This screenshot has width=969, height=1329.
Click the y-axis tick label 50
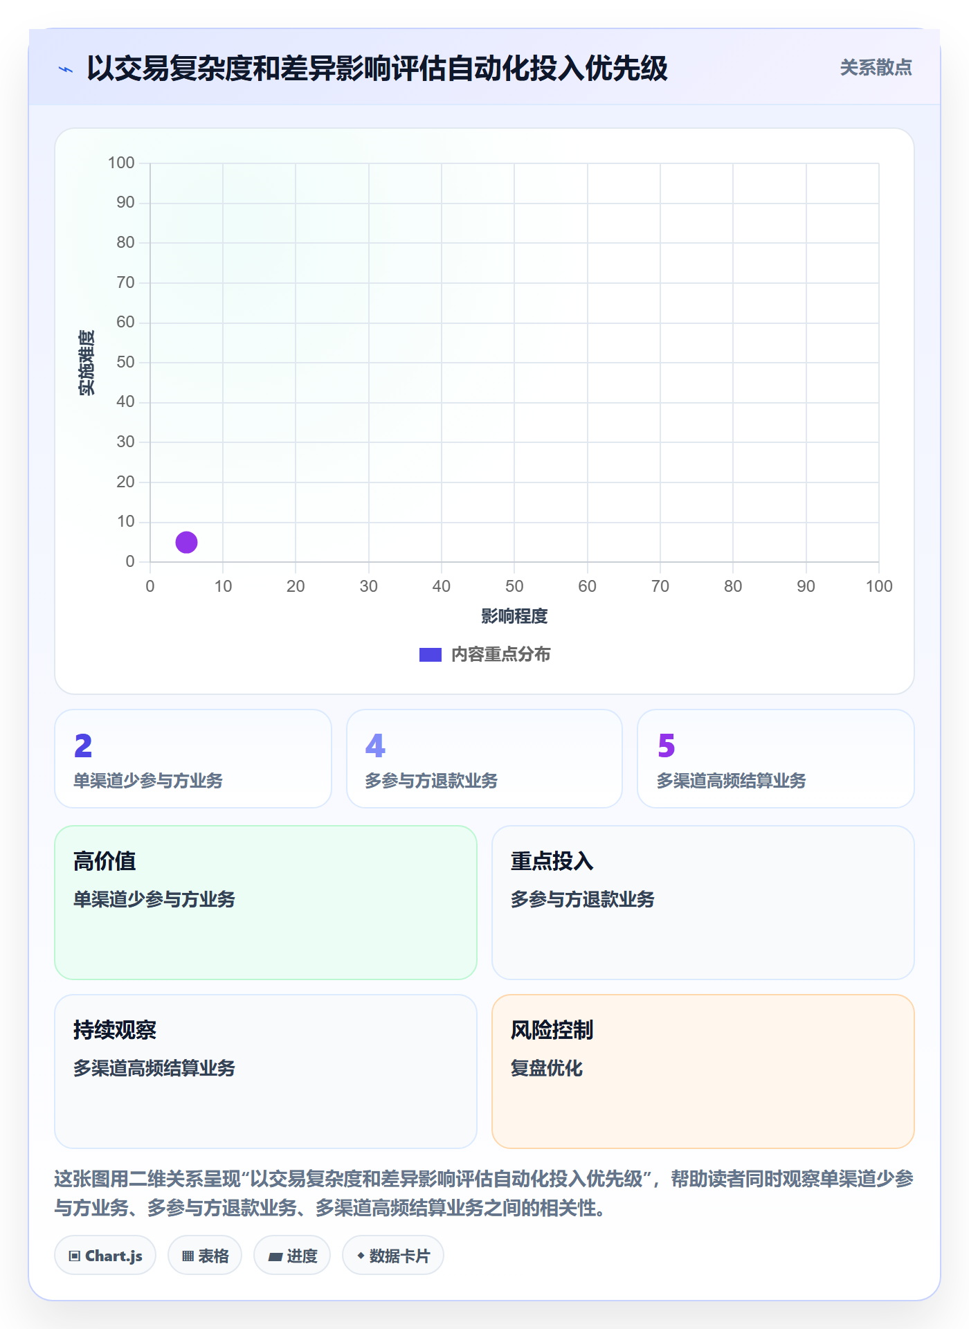pyautogui.click(x=125, y=362)
